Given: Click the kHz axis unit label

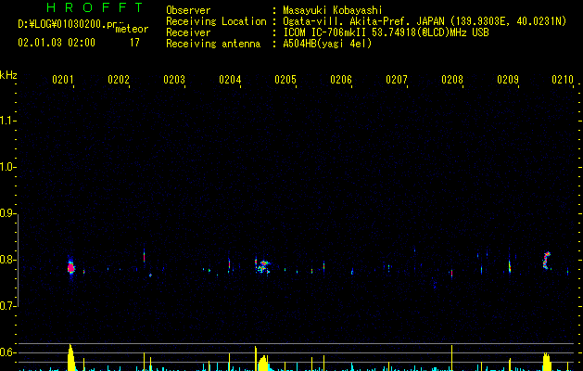Looking at the screenshot, I should coord(8,75).
